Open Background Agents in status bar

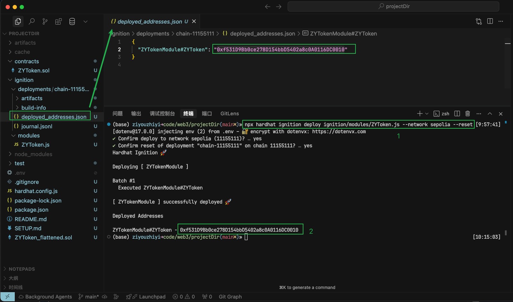coord(45,297)
